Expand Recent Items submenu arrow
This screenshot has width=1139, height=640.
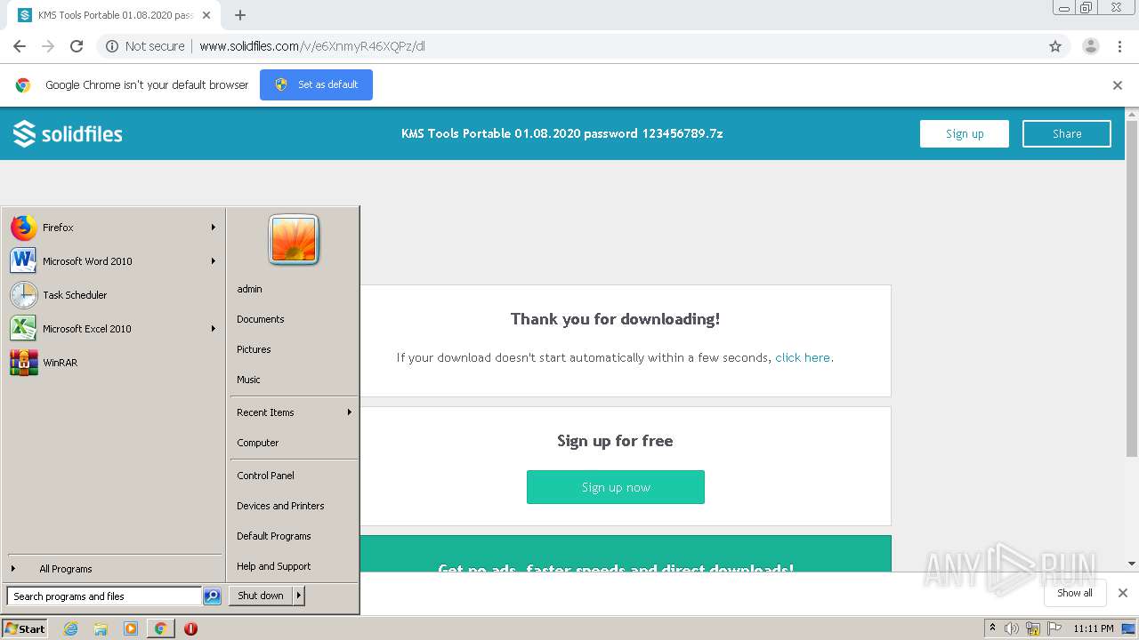click(x=350, y=412)
